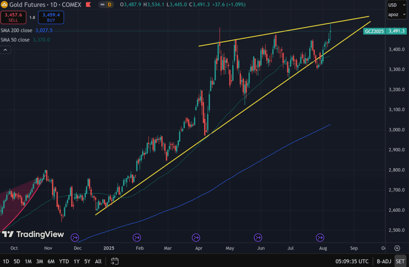Open the USD currency dropdown
This screenshot has width=409, height=267.
(x=394, y=5)
